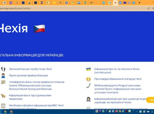The height and width of the screenshot is (114, 154).
Task: Open 'Прага зупиняє прийом біженців' link
Action: pos(28,75)
